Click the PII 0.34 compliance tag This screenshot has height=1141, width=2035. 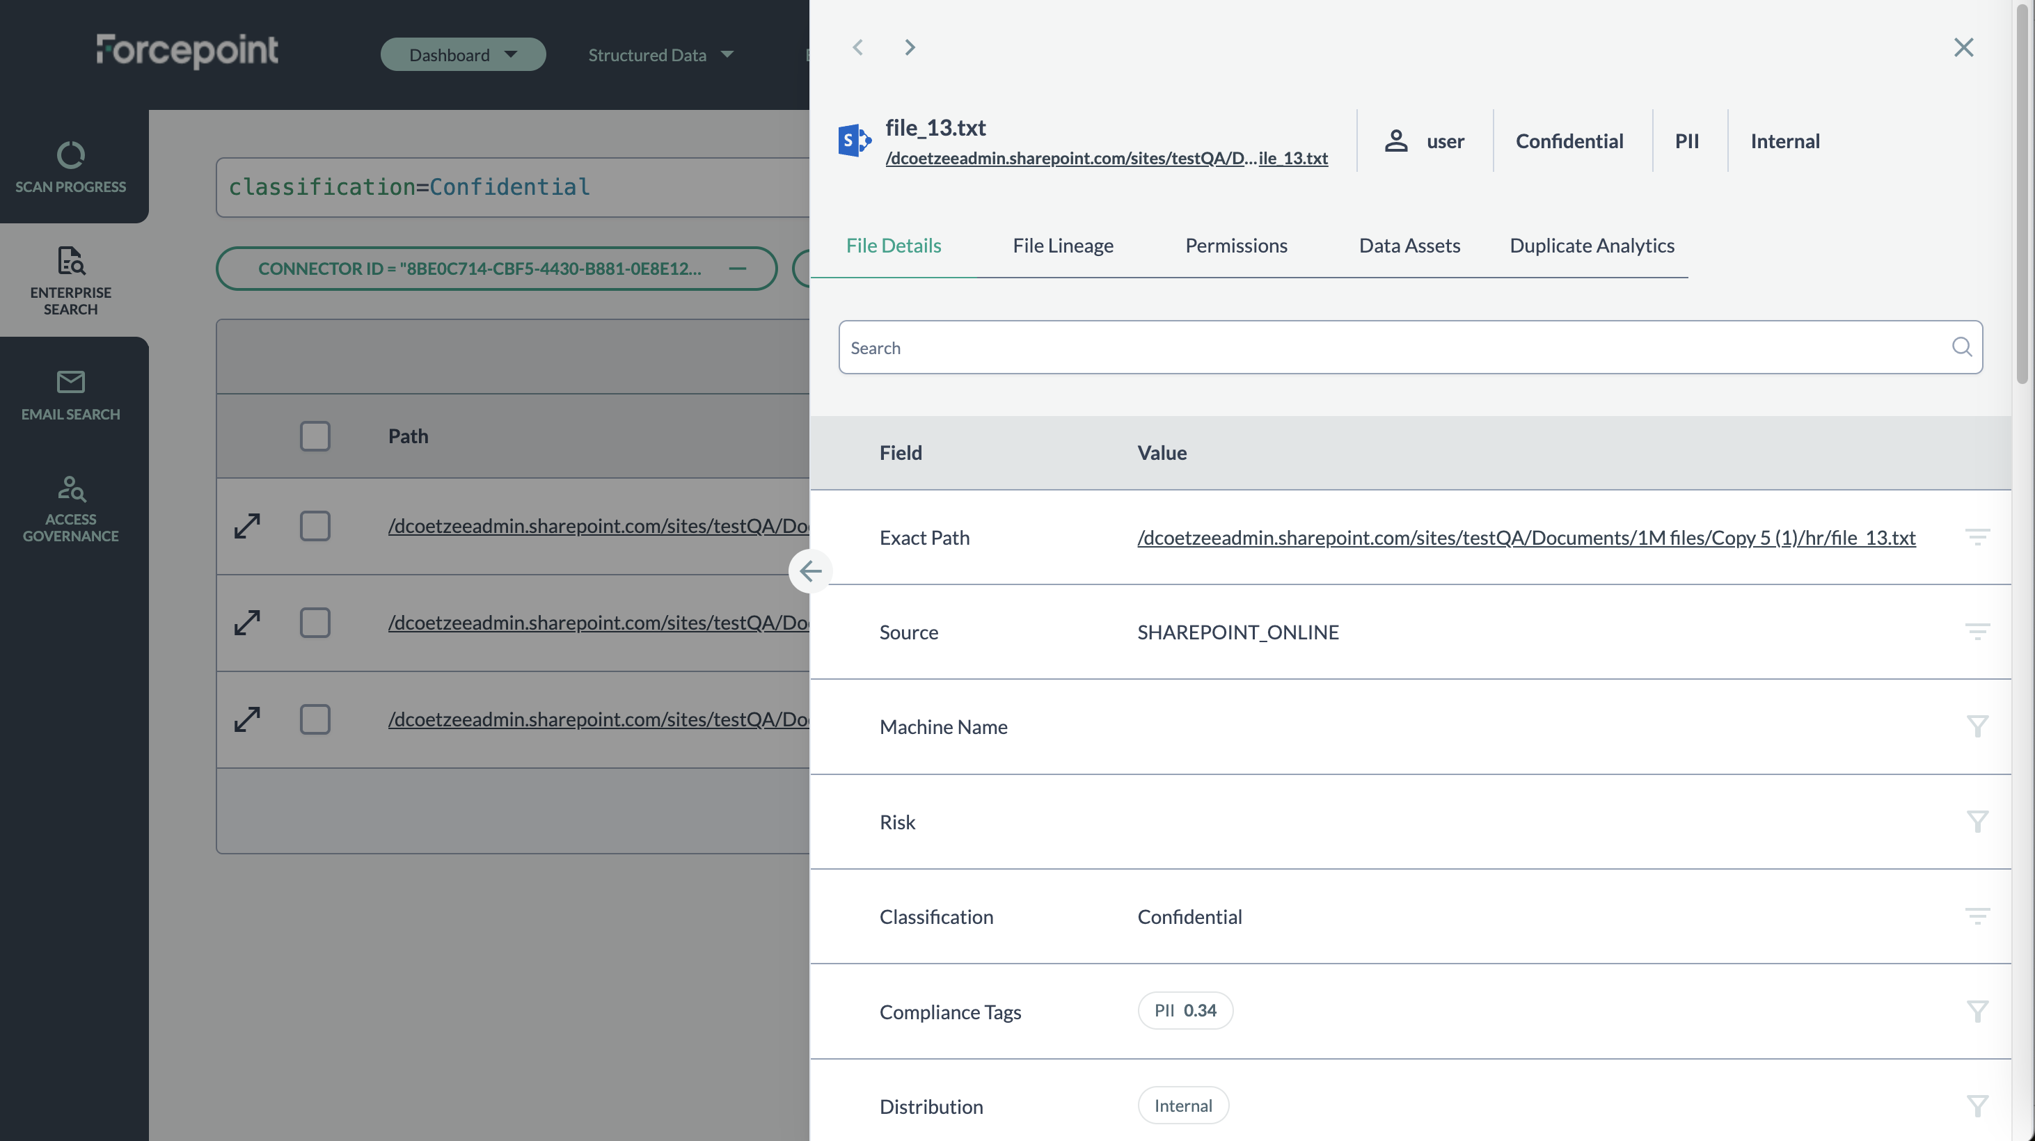pos(1185,1011)
